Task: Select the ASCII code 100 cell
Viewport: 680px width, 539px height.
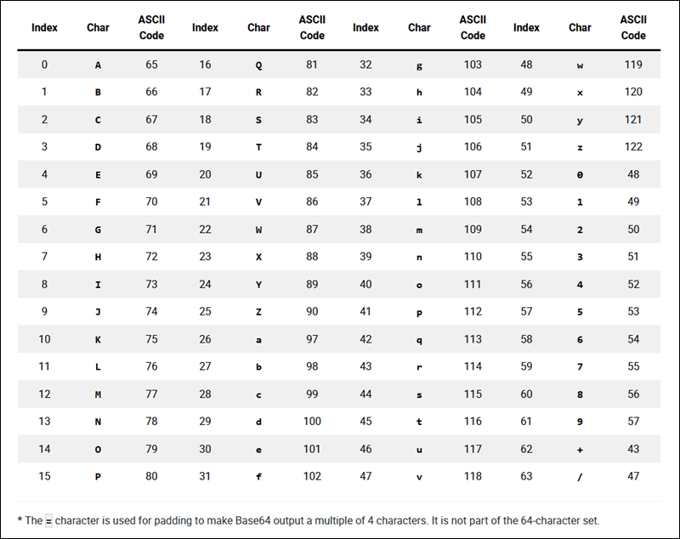Action: click(312, 422)
